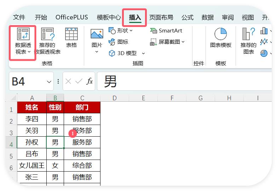Click the formula bar cancel X icon
Screen dimensions: 277x191
click(x=68, y=81)
